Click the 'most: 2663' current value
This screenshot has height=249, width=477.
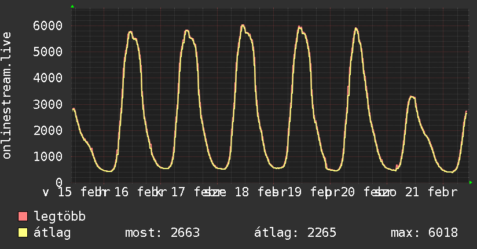(x=162, y=233)
